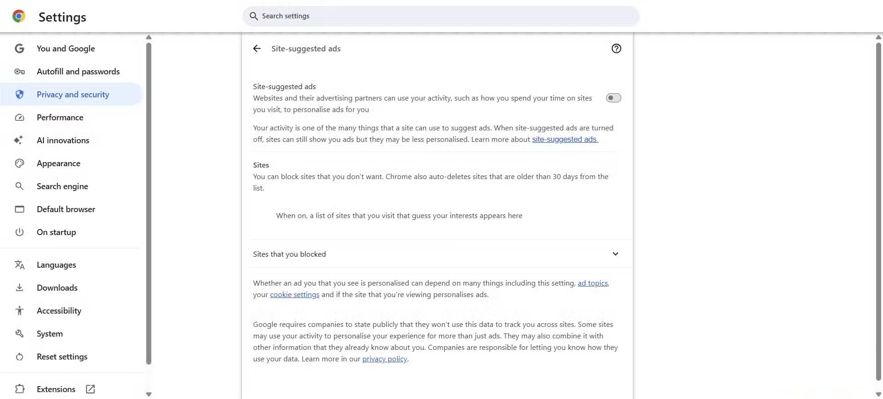Enable the Site-suggested ads toggle
The width and height of the screenshot is (883, 399).
click(613, 98)
